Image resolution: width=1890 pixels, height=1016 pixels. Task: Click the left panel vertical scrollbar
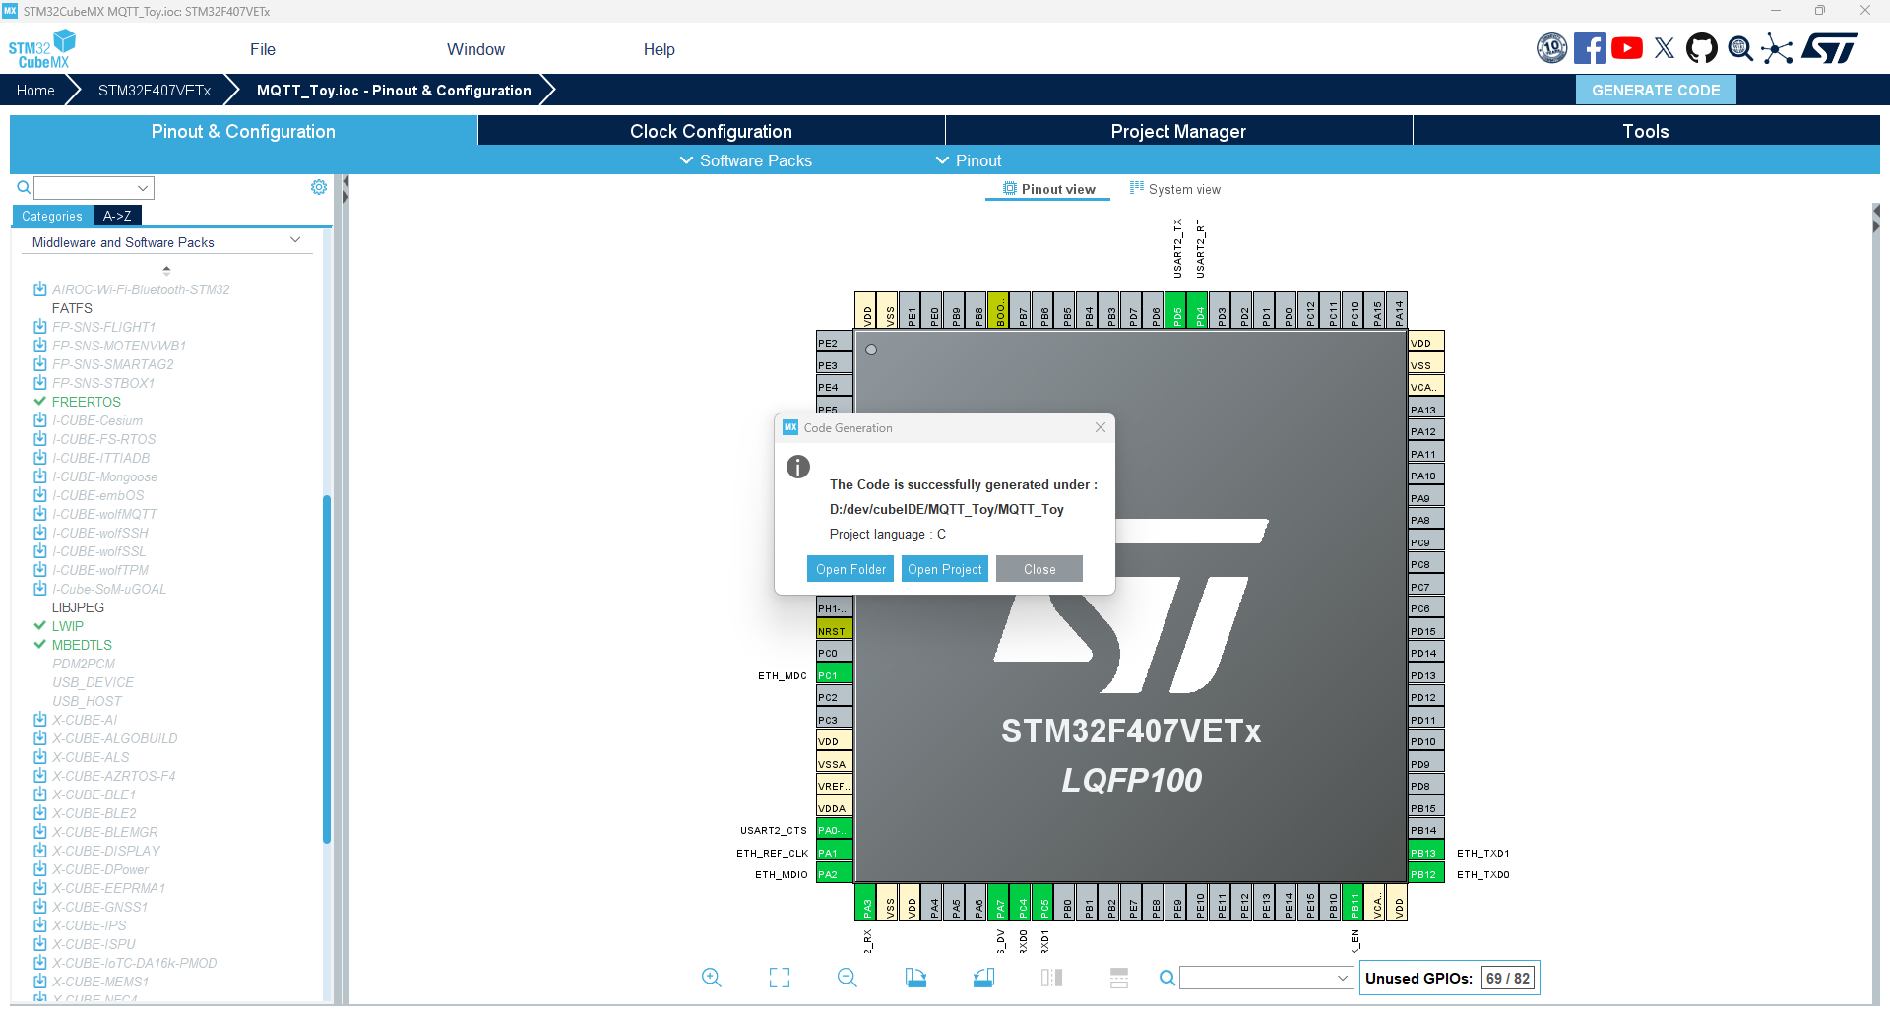pyautogui.click(x=327, y=669)
